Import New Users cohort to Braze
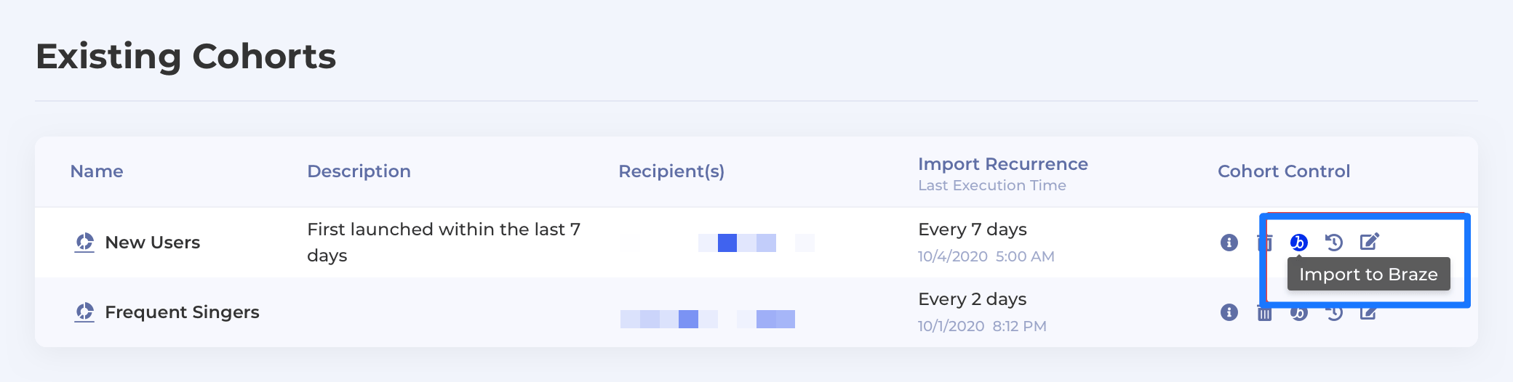The height and width of the screenshot is (382, 1513). tap(1298, 243)
